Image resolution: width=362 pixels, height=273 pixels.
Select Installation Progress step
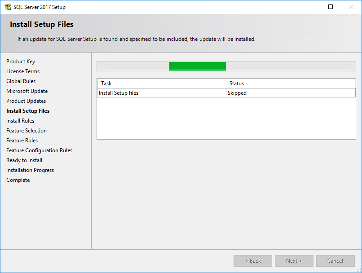(x=30, y=170)
